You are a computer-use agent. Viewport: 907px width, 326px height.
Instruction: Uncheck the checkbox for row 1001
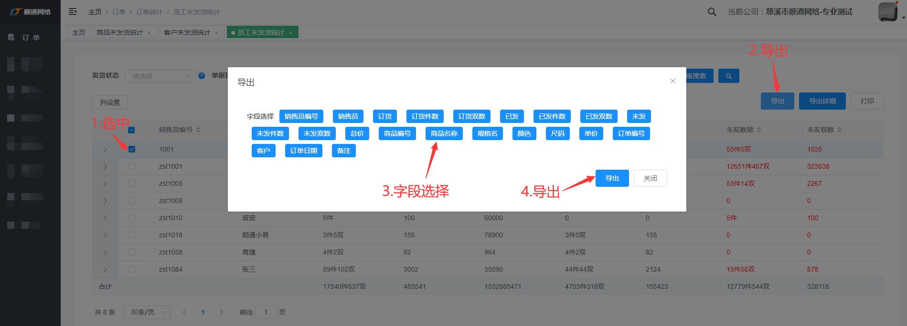[132, 149]
